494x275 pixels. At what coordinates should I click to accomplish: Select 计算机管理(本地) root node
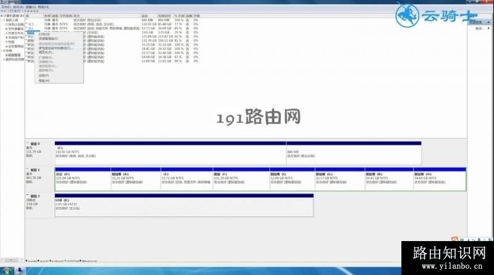coord(14,16)
